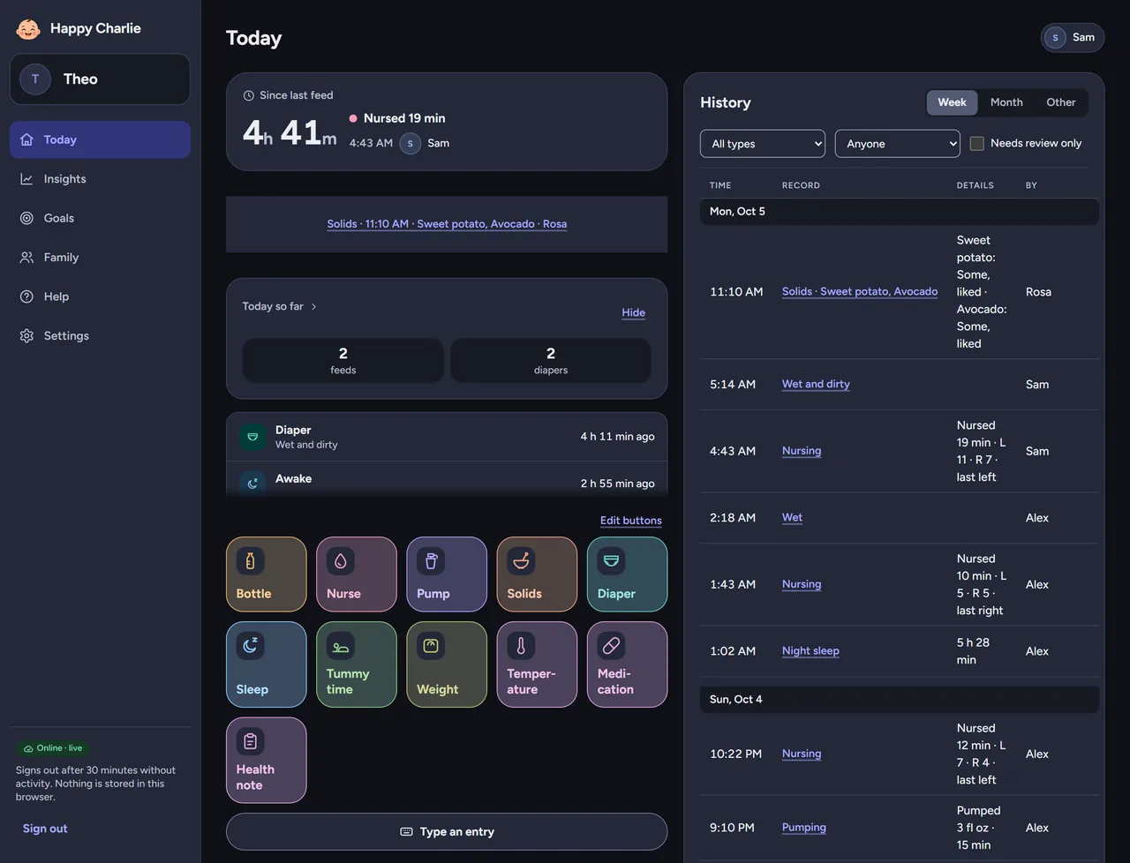Screen dimensions: 1130x863
Task: Check the Needs review only box
Action: tap(977, 144)
